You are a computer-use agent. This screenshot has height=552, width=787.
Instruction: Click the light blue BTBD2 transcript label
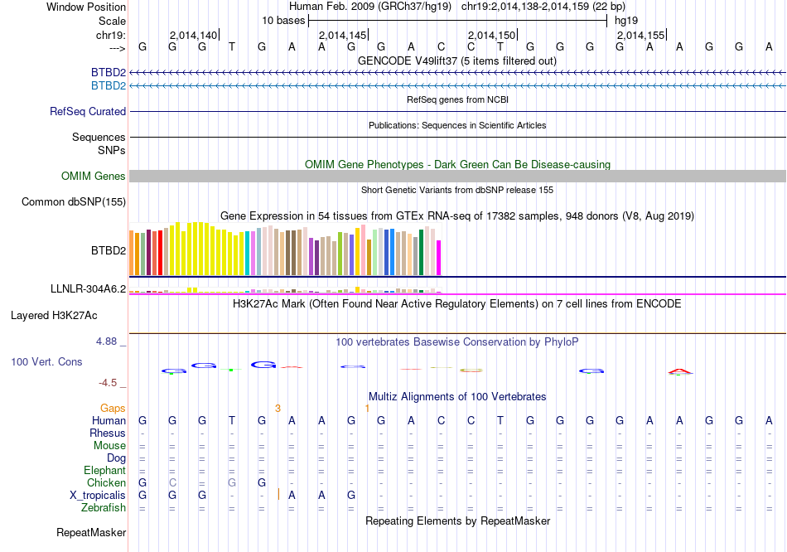pyautogui.click(x=108, y=85)
